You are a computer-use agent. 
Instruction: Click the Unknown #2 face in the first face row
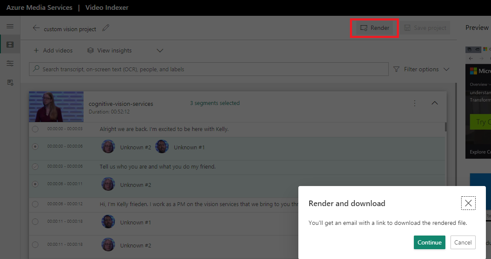tap(108, 146)
